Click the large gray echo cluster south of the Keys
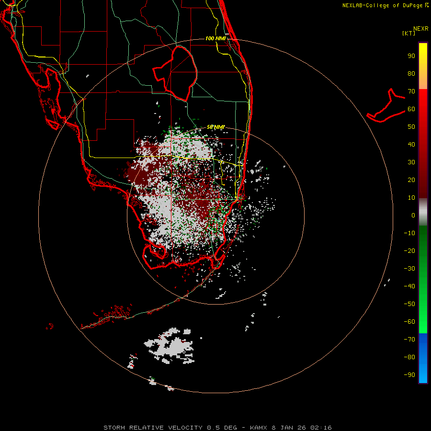 (170, 346)
